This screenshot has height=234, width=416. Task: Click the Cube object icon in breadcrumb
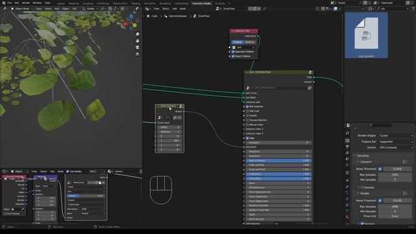coord(148,16)
